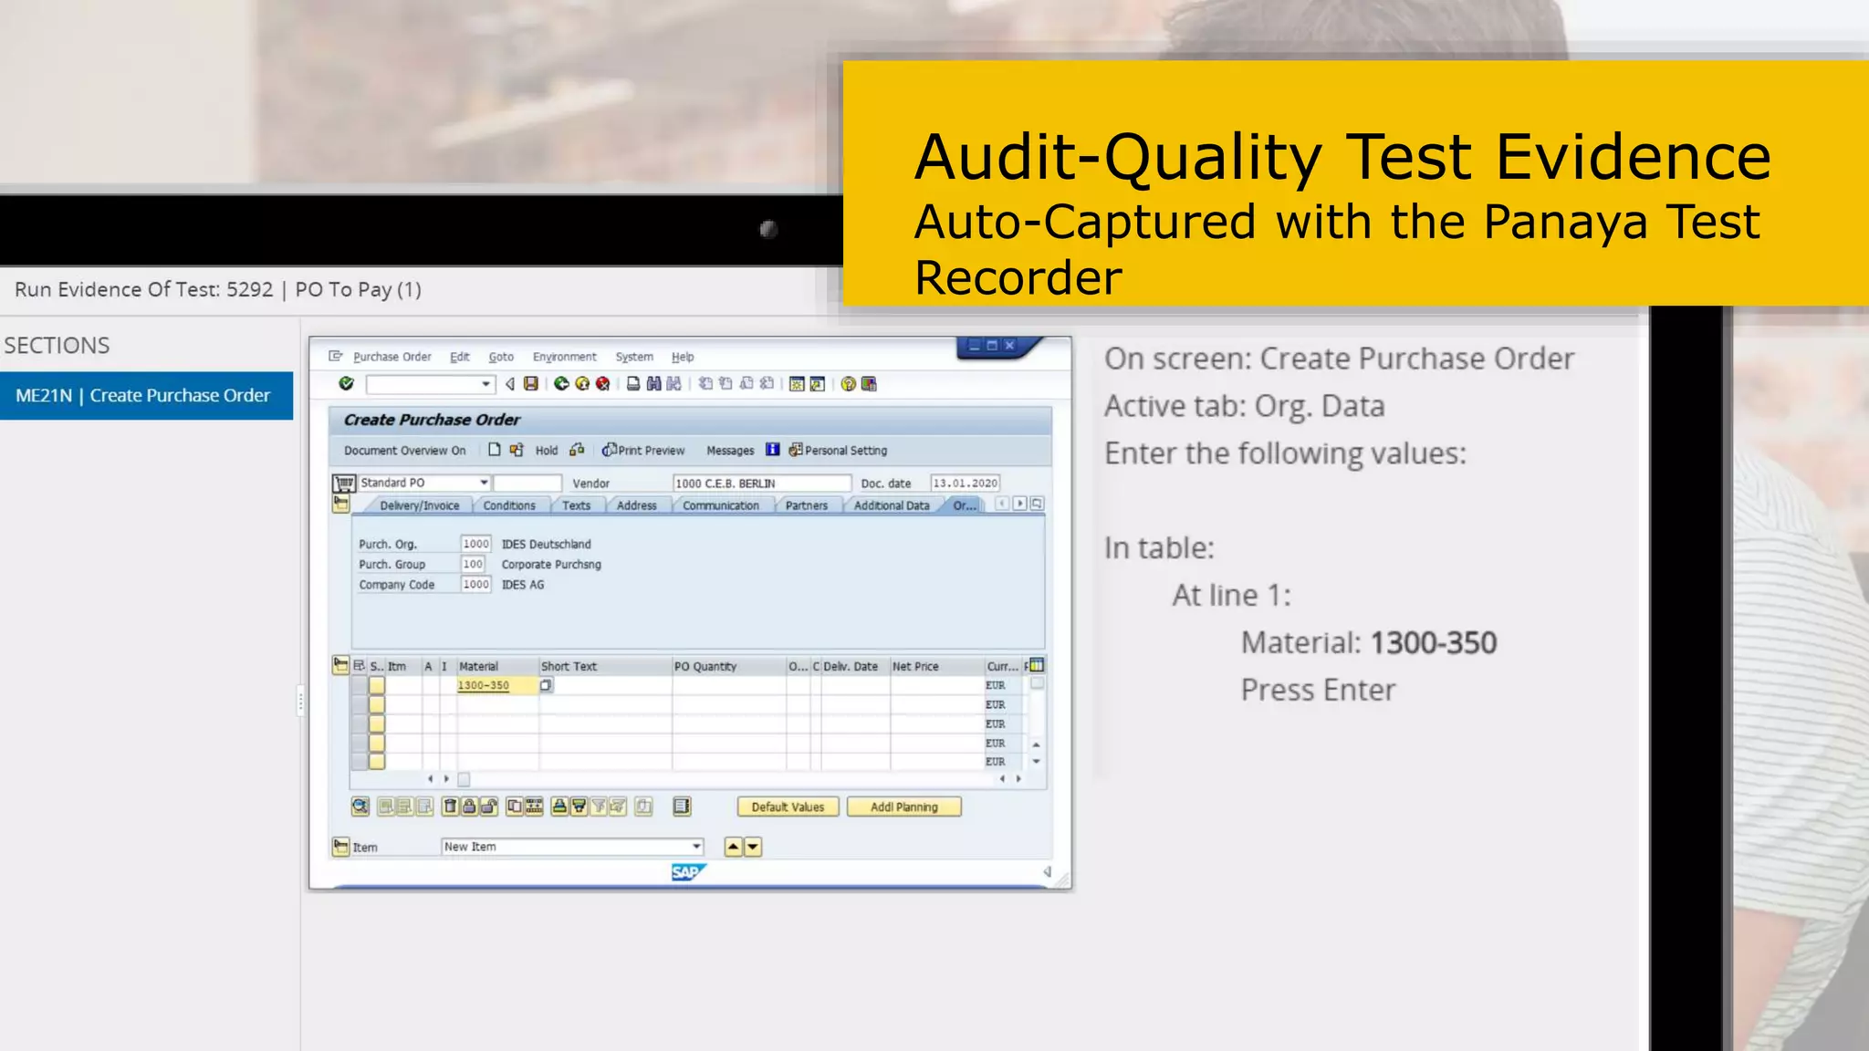Click the Addl Planning button
Viewport: 1869px width, 1051px height.
903,806
